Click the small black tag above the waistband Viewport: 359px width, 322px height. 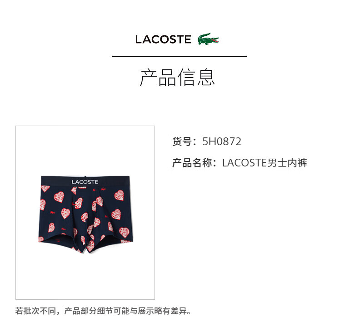pos(85,176)
